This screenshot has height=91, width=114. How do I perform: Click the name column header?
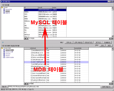click(x=59, y=8)
